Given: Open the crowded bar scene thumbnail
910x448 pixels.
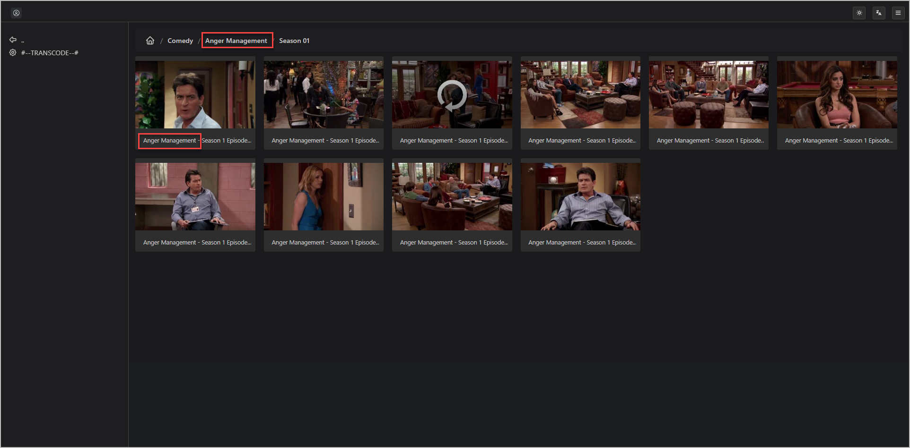Looking at the screenshot, I should point(324,94).
